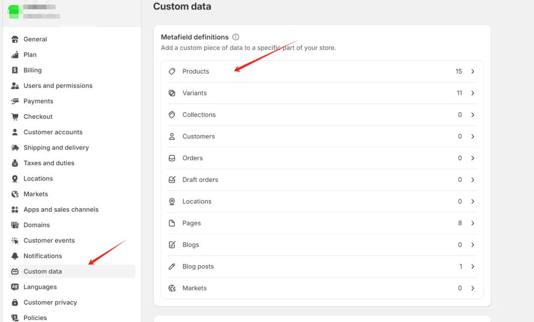Click the Variants row icon

point(172,93)
